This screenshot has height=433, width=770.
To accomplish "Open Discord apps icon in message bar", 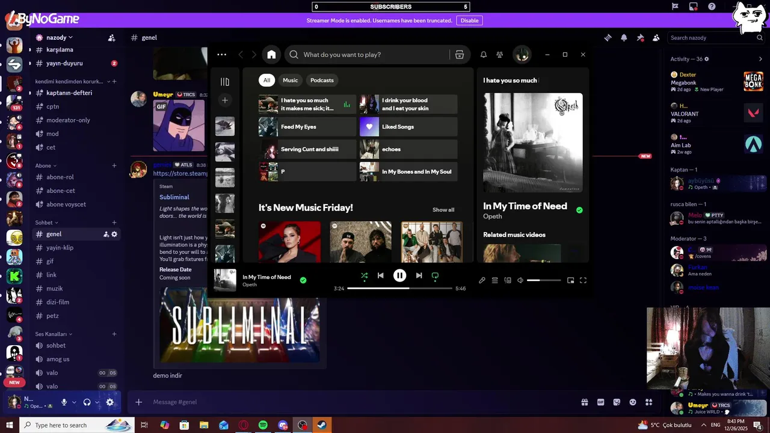I will coord(648,402).
